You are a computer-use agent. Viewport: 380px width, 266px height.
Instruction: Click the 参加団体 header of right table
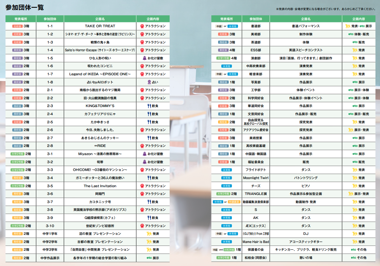tap(256, 19)
